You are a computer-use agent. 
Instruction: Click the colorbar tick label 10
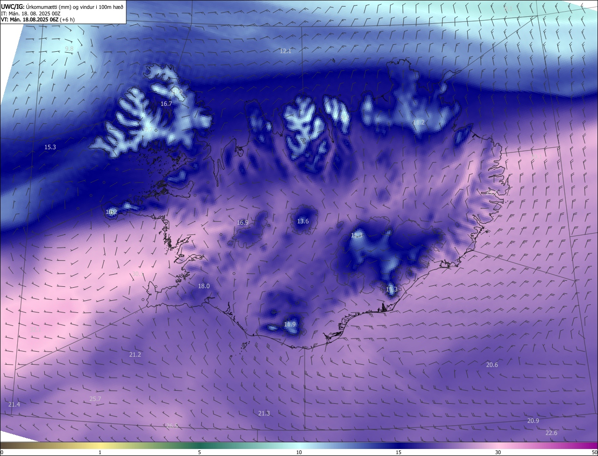pos(299,453)
